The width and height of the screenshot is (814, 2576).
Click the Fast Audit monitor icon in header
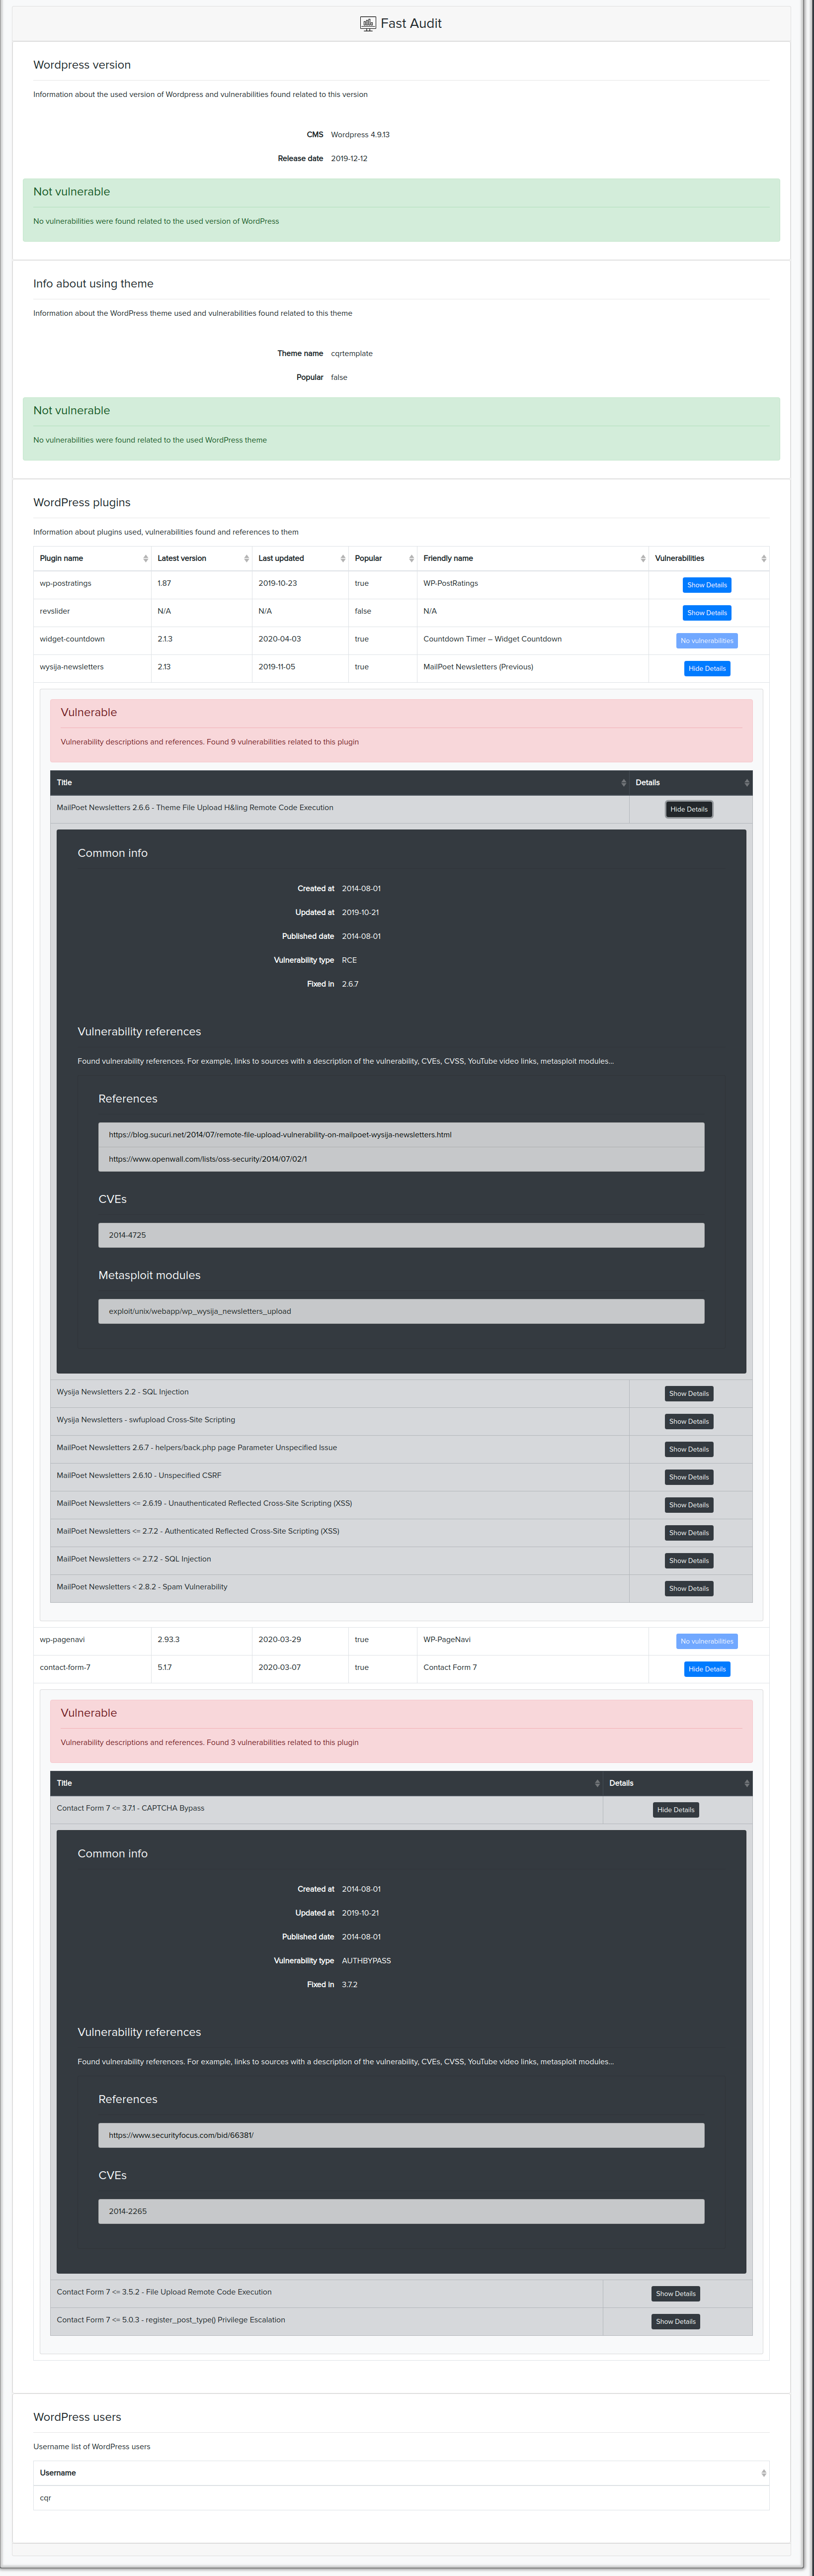tap(368, 22)
